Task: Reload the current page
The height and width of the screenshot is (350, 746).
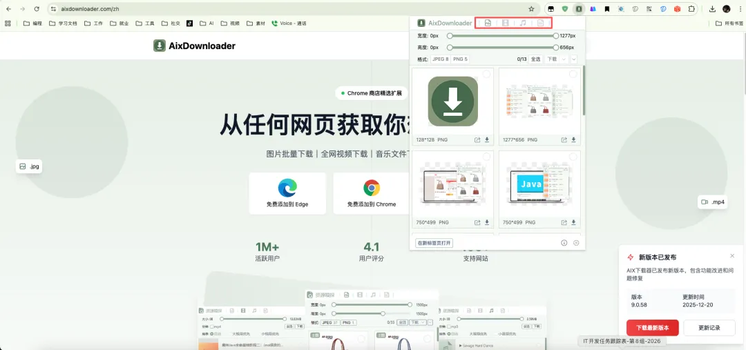Action: 37,8
